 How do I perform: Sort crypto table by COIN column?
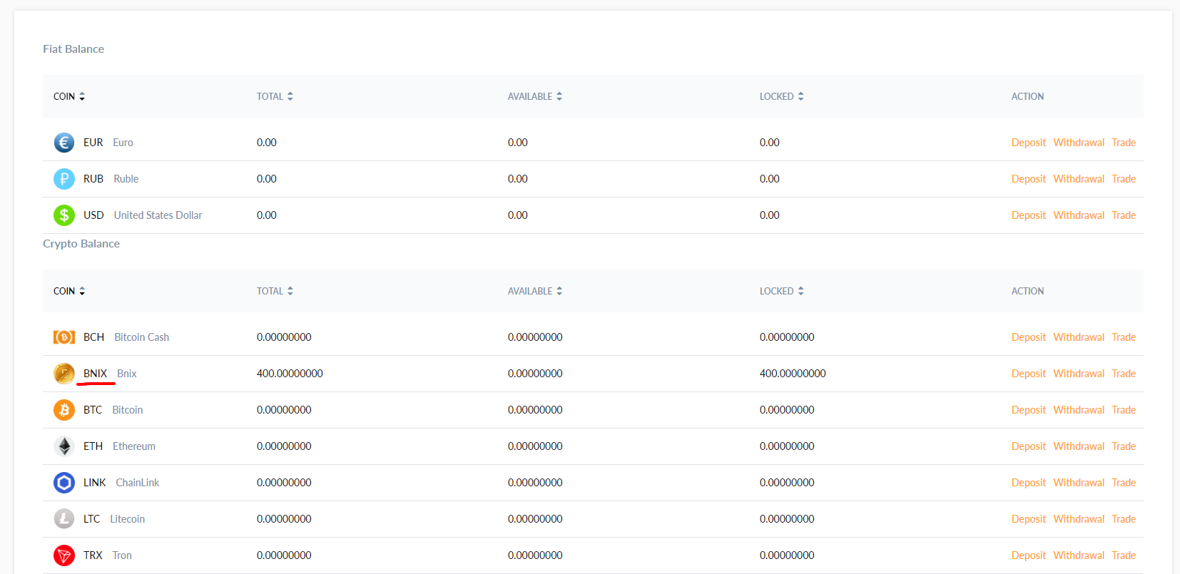pyautogui.click(x=69, y=291)
